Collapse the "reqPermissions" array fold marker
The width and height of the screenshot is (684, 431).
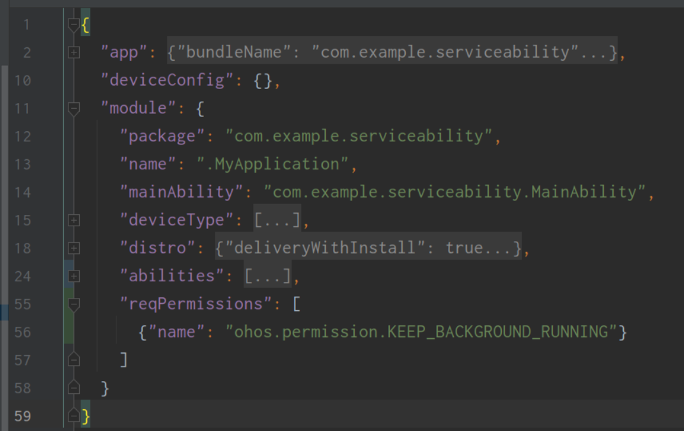[x=74, y=305]
